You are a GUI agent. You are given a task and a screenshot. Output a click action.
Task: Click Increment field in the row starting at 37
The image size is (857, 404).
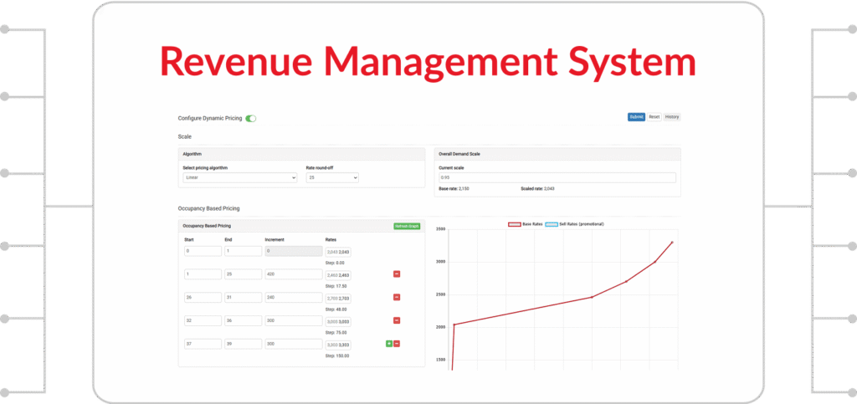[294, 344]
